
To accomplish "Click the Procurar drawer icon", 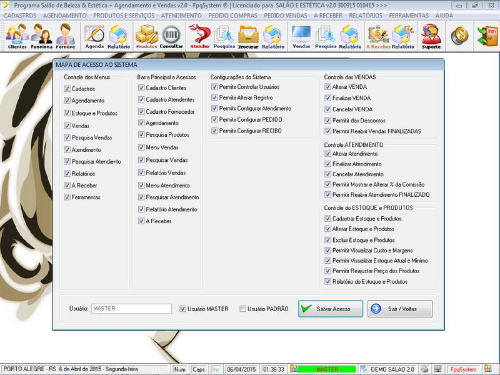I will tap(248, 36).
